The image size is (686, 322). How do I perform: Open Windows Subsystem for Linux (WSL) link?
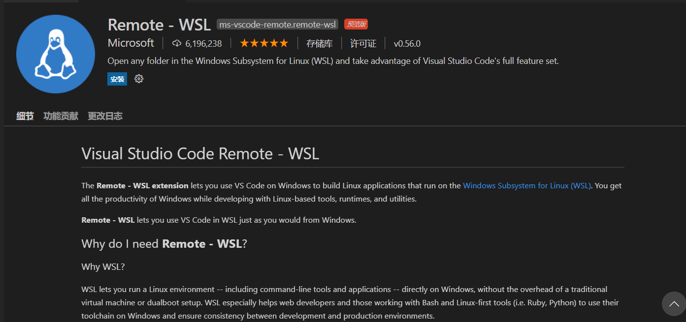[527, 186]
